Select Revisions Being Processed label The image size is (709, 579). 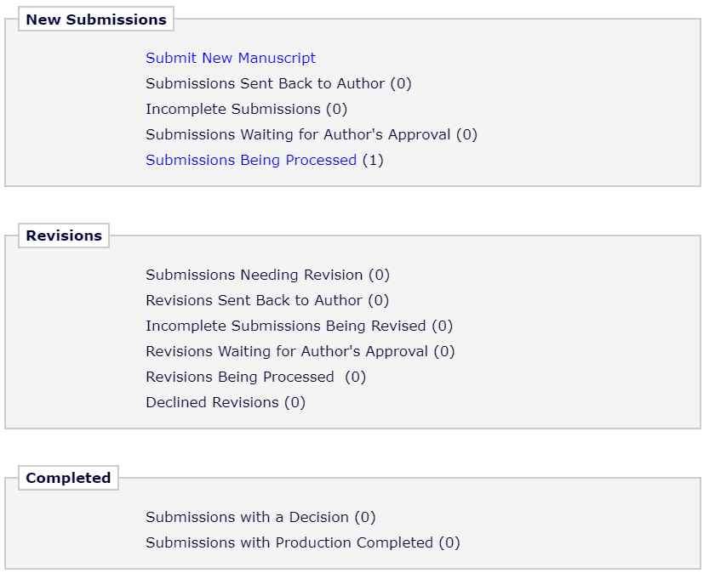pos(239,377)
